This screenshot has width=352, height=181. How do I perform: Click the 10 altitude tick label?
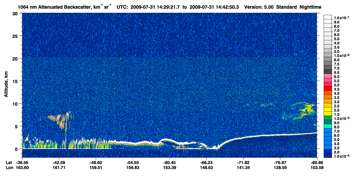[x=15, y=104]
